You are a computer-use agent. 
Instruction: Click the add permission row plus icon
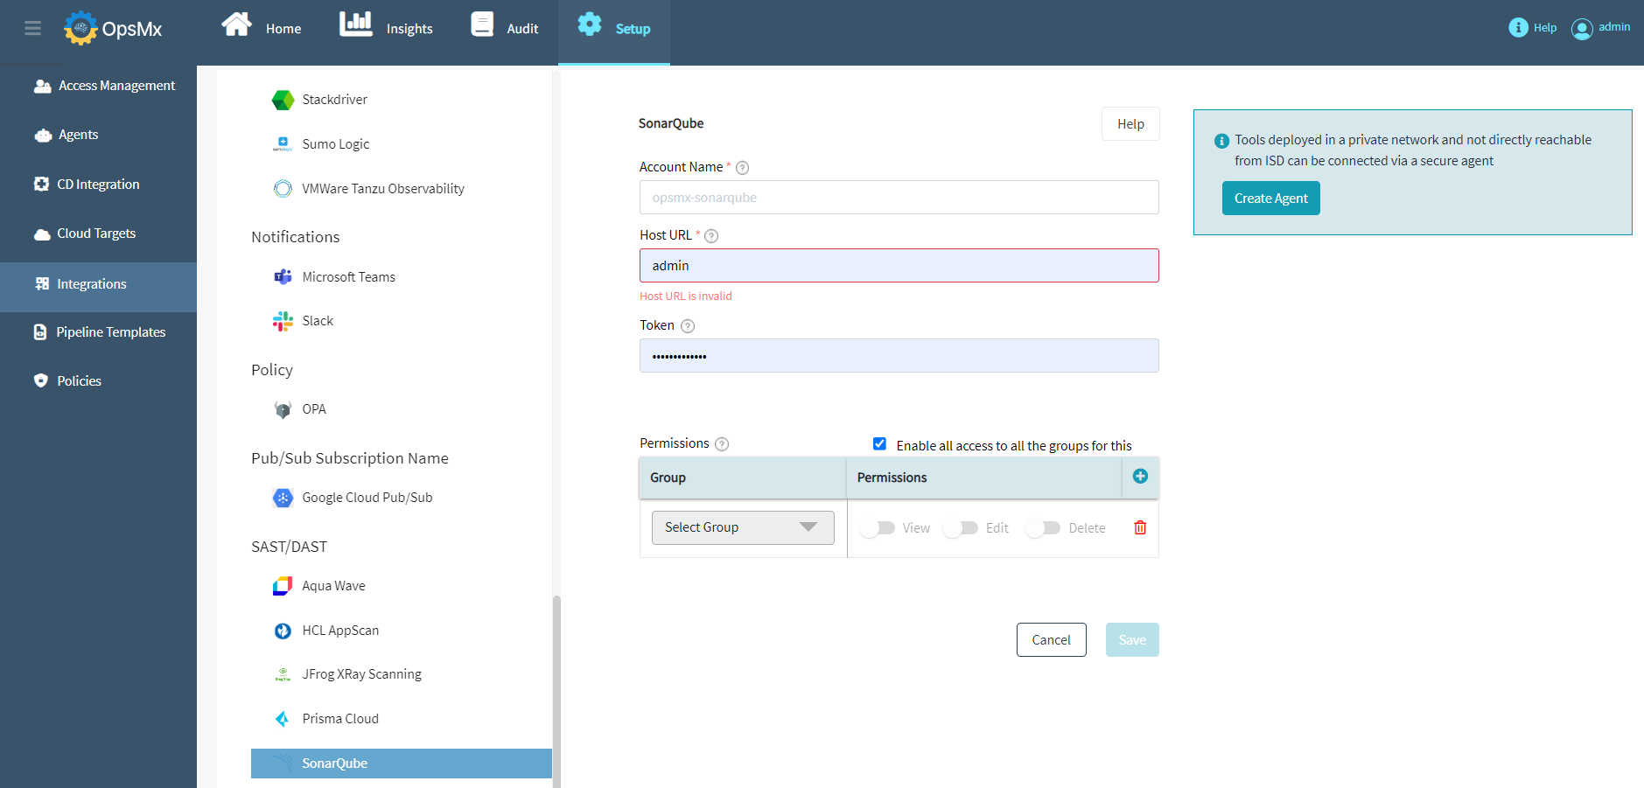[1140, 477]
